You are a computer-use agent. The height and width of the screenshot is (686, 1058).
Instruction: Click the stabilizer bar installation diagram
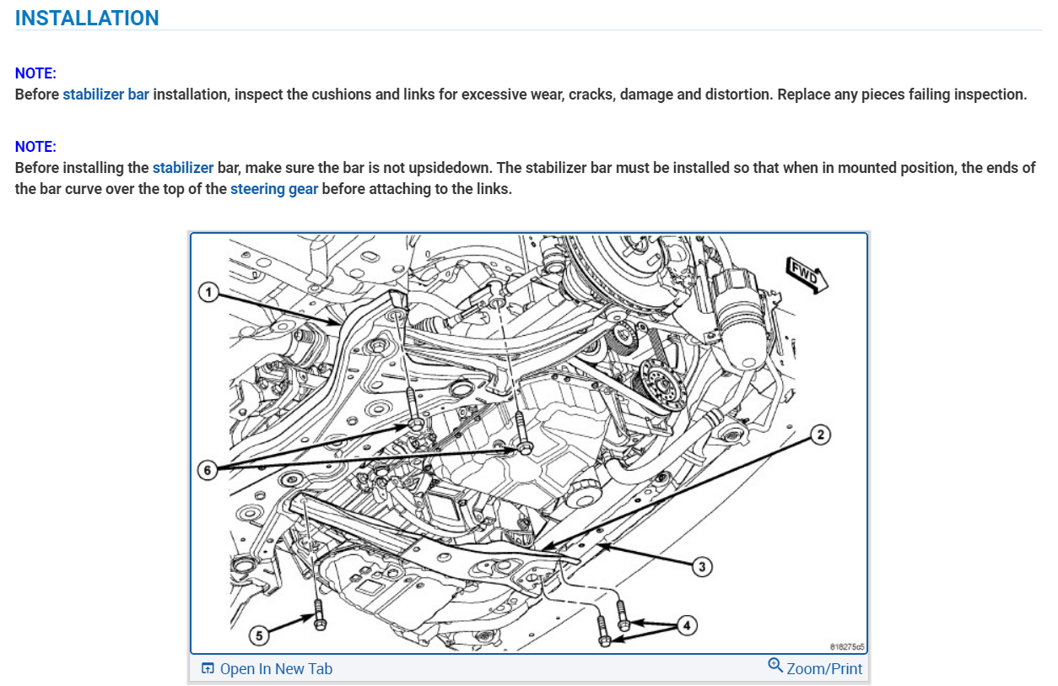[529, 444]
